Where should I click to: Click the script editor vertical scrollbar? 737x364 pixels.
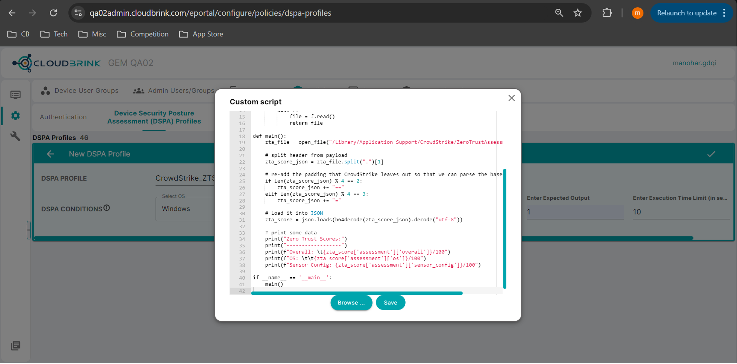504,228
